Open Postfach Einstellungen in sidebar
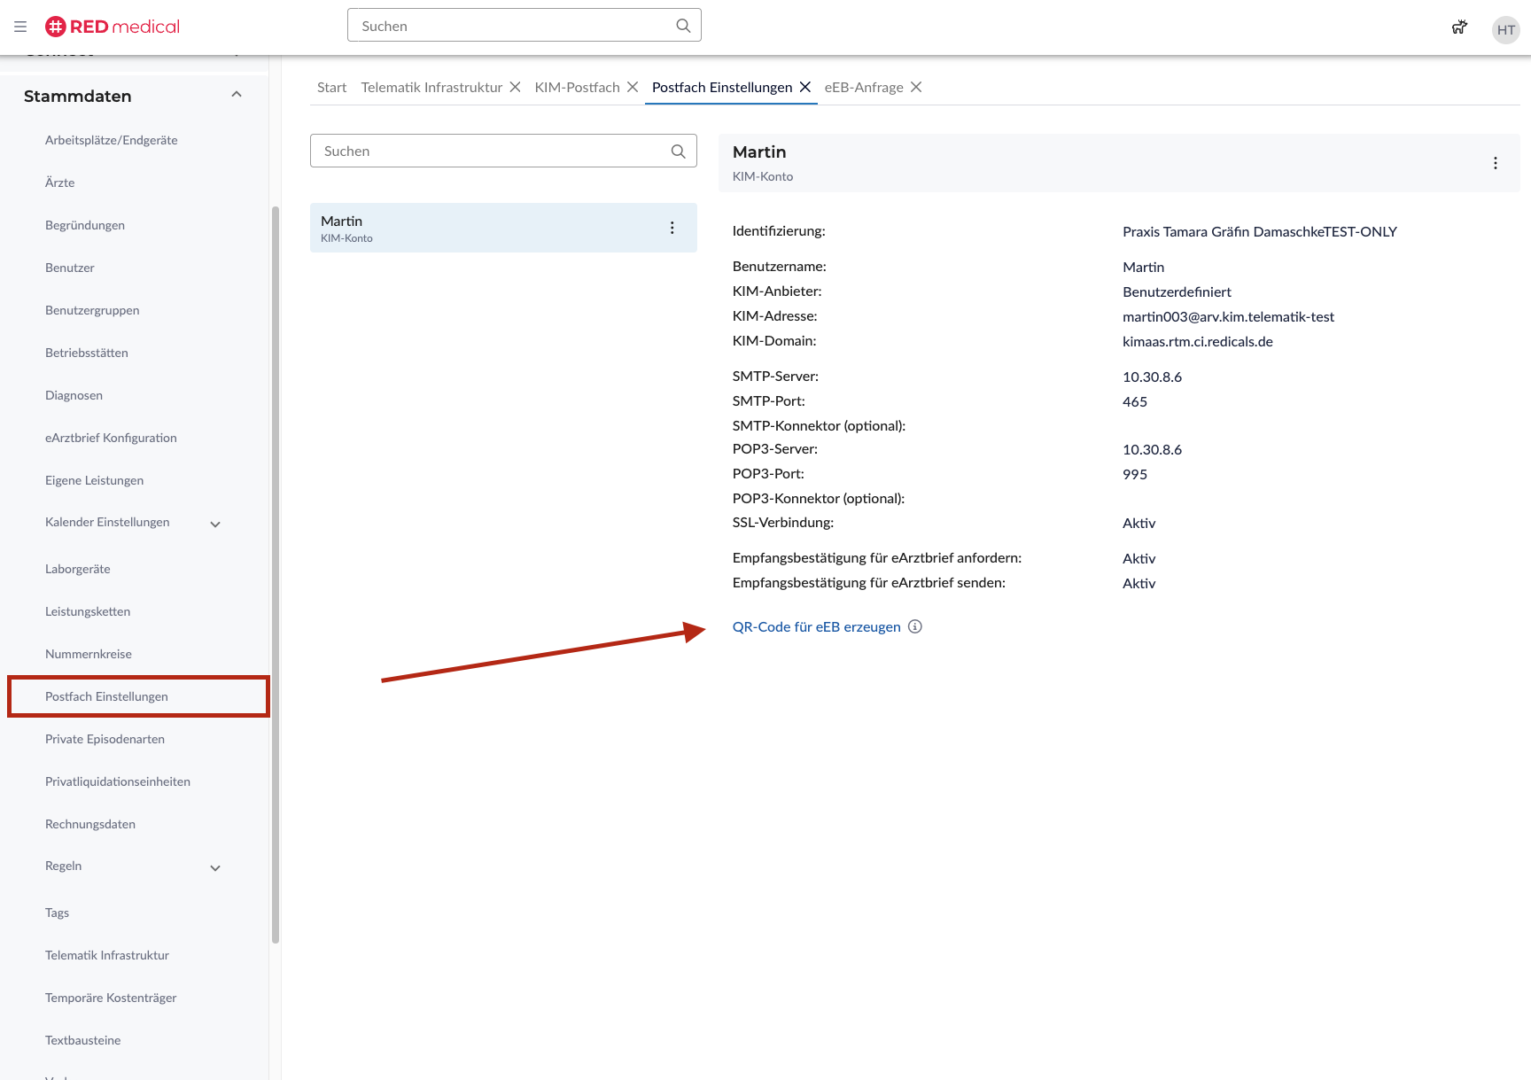This screenshot has width=1531, height=1080. click(x=106, y=696)
